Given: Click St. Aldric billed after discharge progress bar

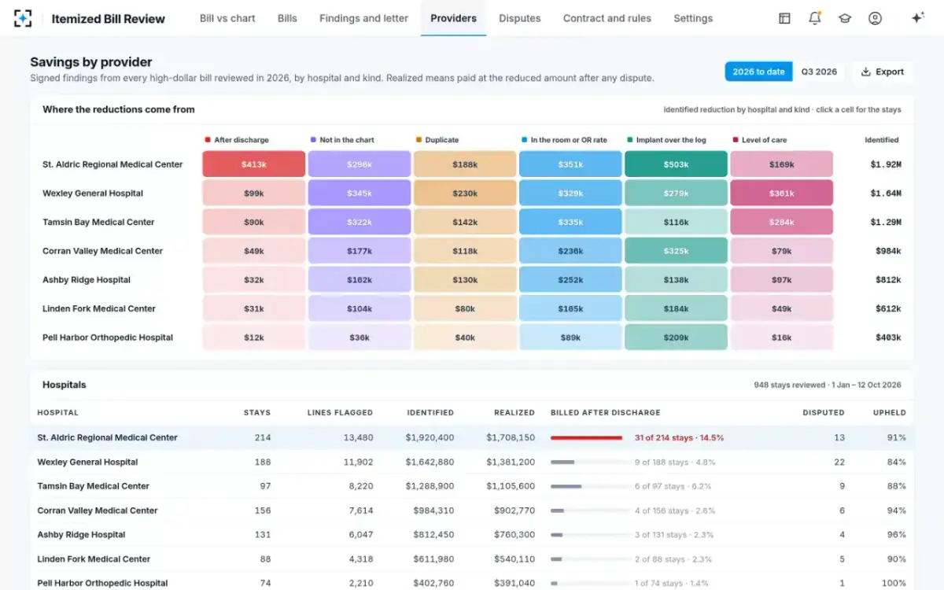Looking at the screenshot, I should coord(587,437).
